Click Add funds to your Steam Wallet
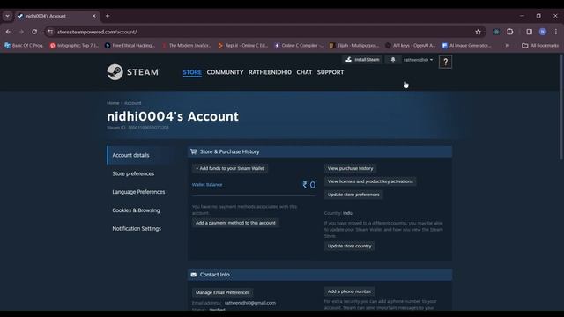Viewport: 564px width, 317px height. pyautogui.click(x=230, y=168)
